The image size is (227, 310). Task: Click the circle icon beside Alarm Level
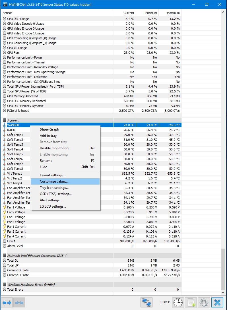[5, 246]
